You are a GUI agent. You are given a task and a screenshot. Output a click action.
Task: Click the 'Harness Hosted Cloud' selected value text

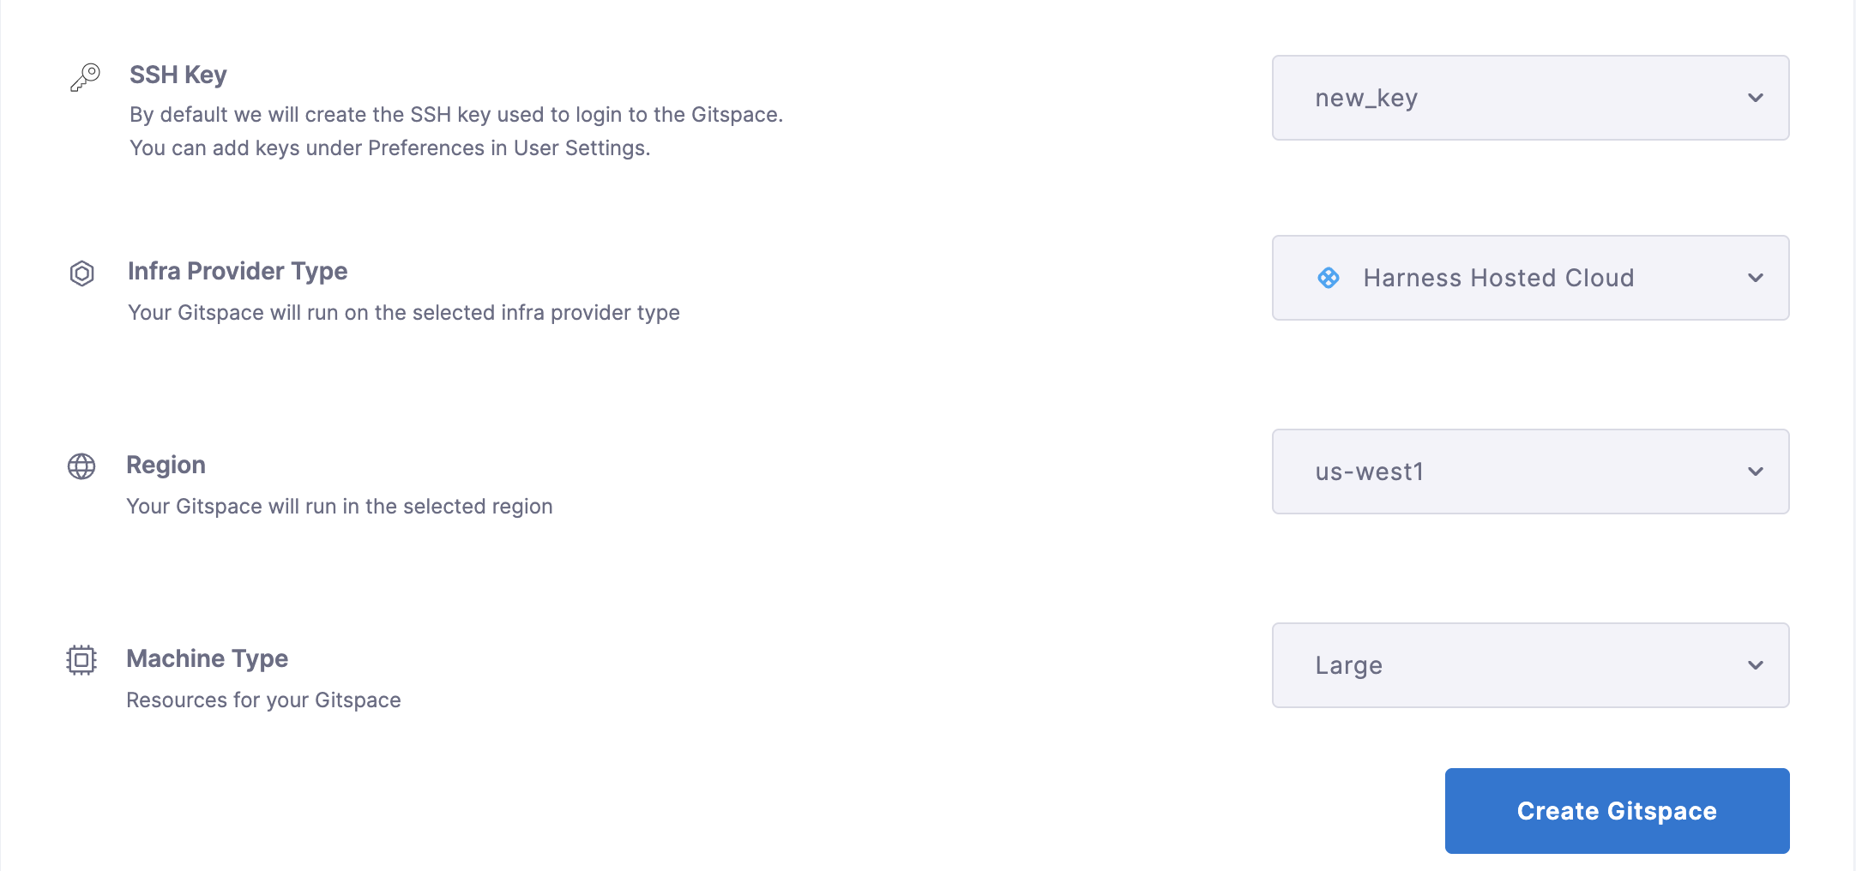[x=1498, y=278]
